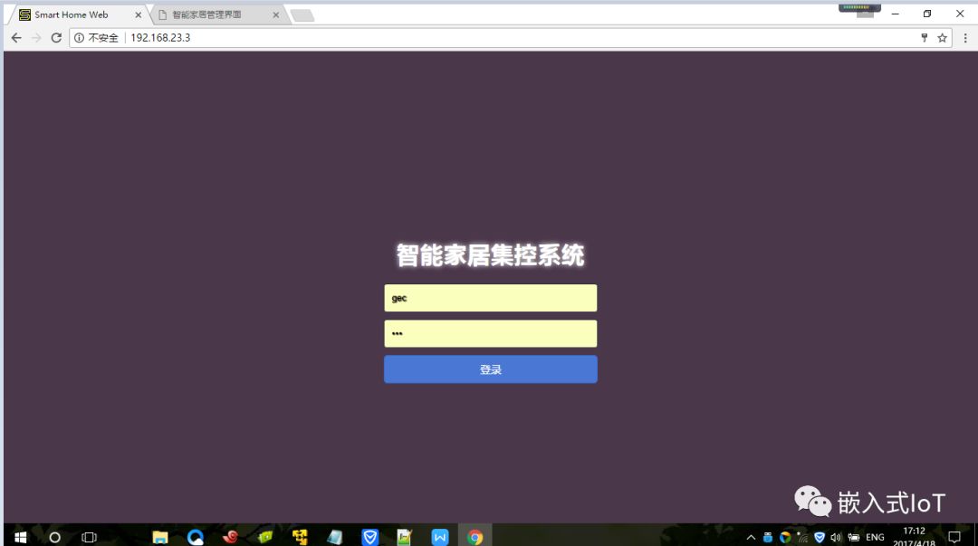
Task: Close the 智能家居管理界面 tab
Action: 276,14
